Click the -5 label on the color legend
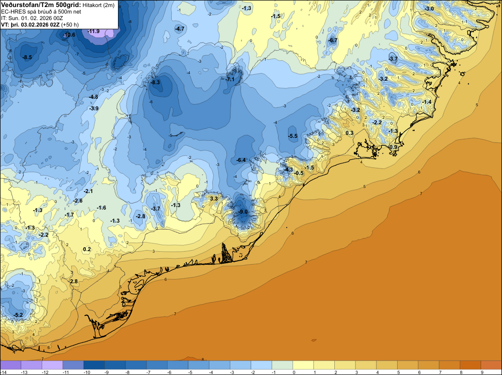502x375 pixels. [190, 372]
